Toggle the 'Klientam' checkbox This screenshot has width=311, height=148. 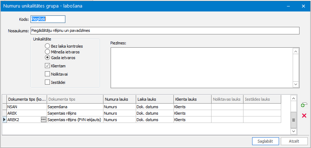tap(48, 66)
